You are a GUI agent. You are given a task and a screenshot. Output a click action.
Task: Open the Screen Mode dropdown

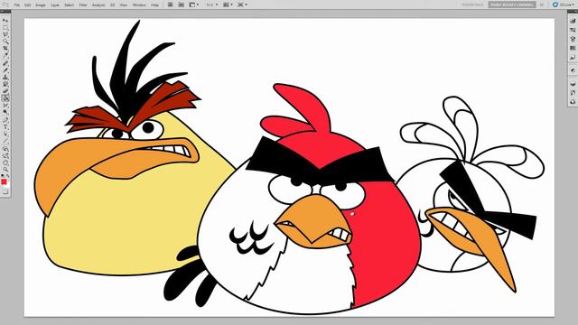(242, 5)
